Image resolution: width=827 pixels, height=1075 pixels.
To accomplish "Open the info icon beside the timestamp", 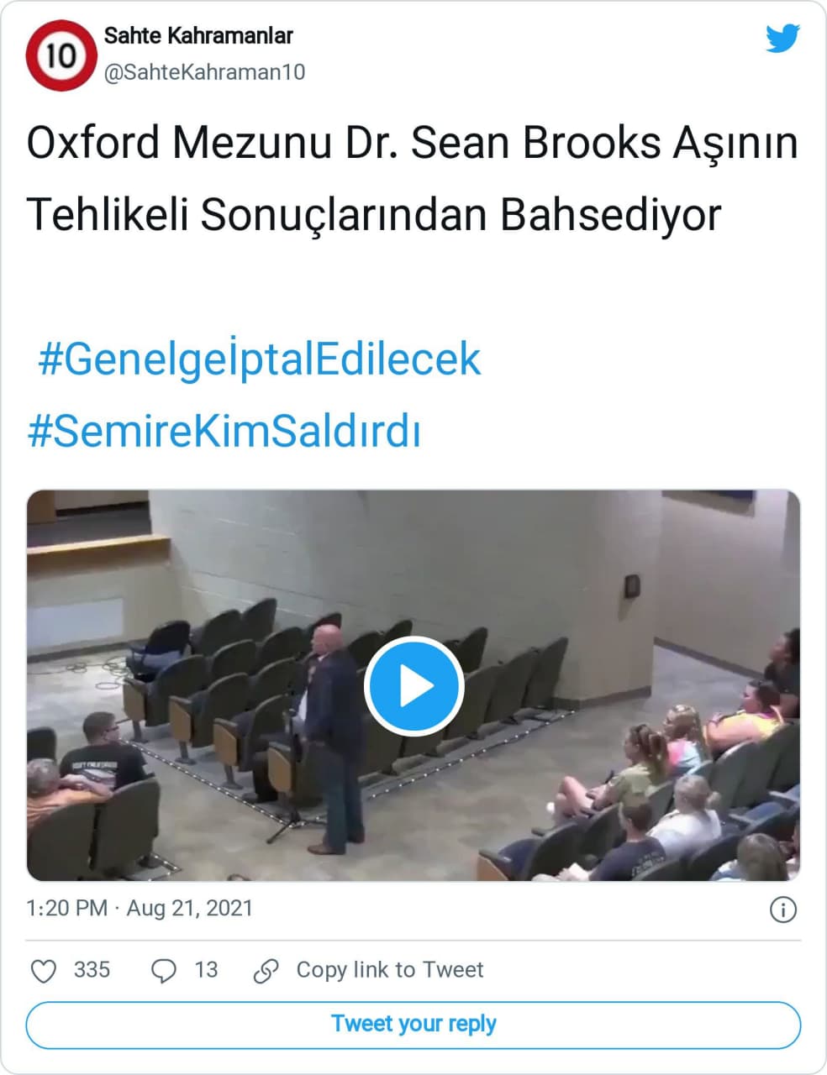I will click(x=782, y=910).
